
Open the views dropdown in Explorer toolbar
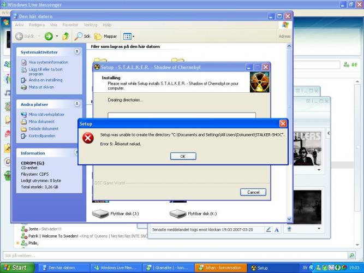(128, 36)
